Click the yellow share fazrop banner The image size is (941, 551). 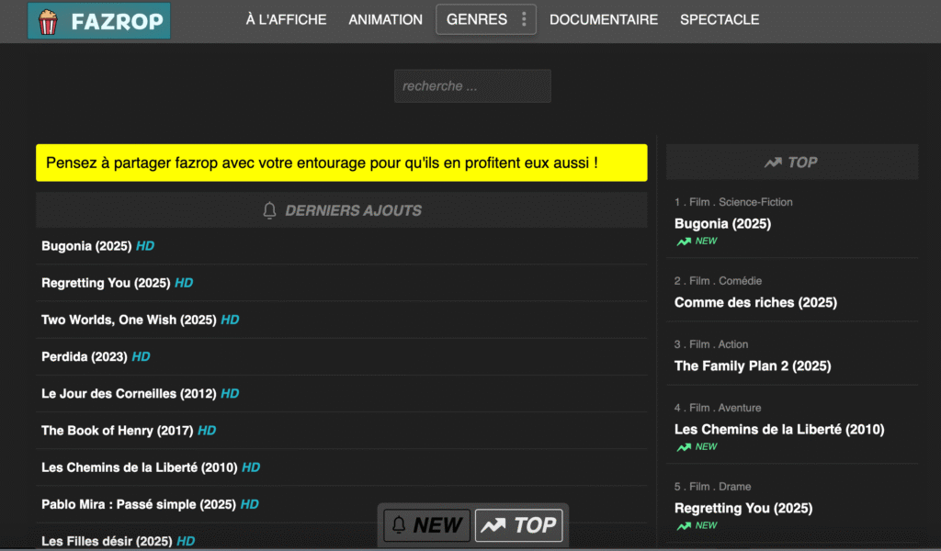[341, 163]
